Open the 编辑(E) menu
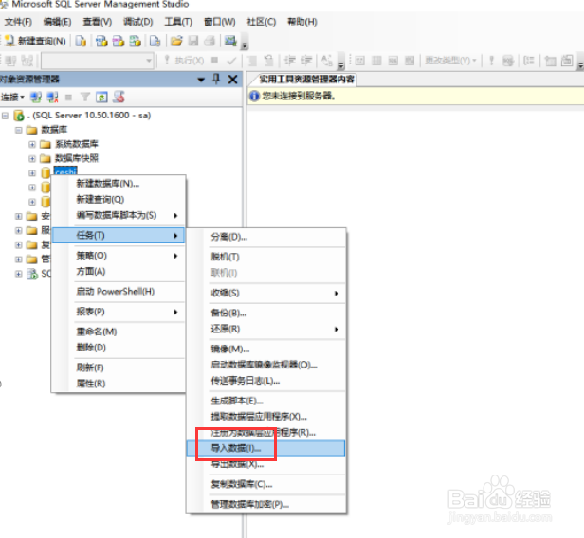This screenshot has height=538, width=584. tap(57, 22)
